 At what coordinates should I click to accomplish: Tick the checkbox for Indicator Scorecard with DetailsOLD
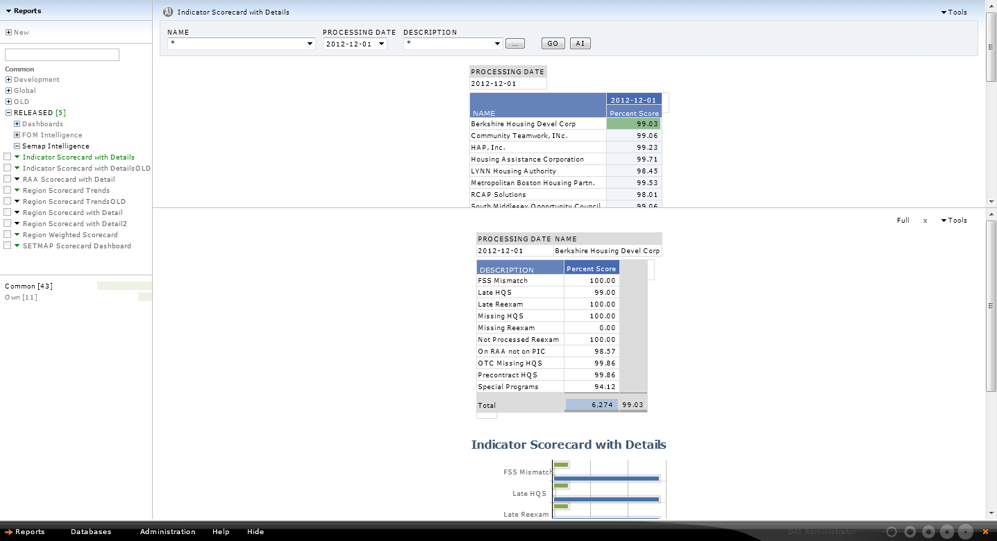7,168
